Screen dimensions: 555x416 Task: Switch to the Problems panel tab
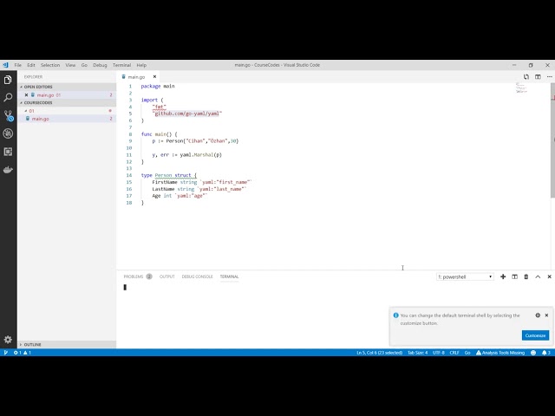[x=138, y=276]
